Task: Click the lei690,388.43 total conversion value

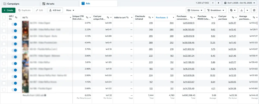Action: (189, 95)
